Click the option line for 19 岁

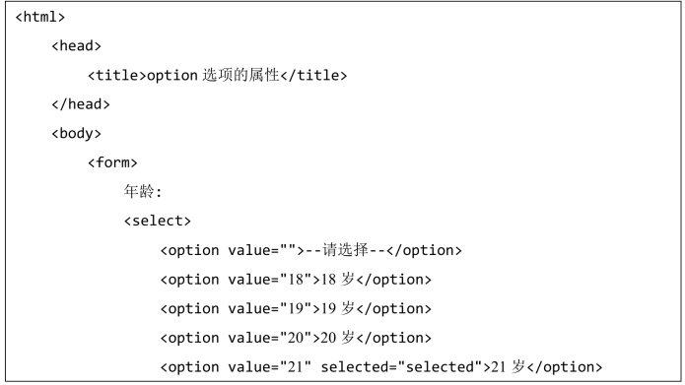(296, 308)
